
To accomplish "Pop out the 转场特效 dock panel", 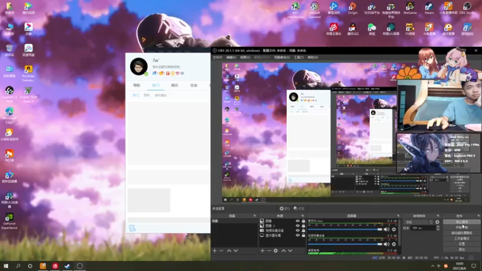I will pos(438,216).
